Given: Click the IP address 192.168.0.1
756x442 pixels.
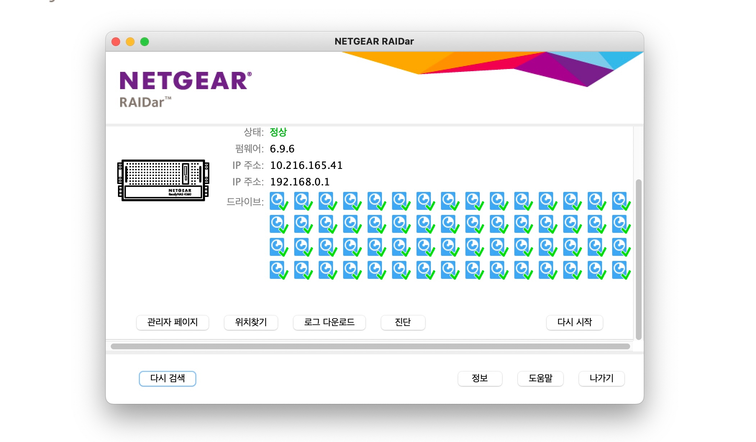Looking at the screenshot, I should point(300,182).
